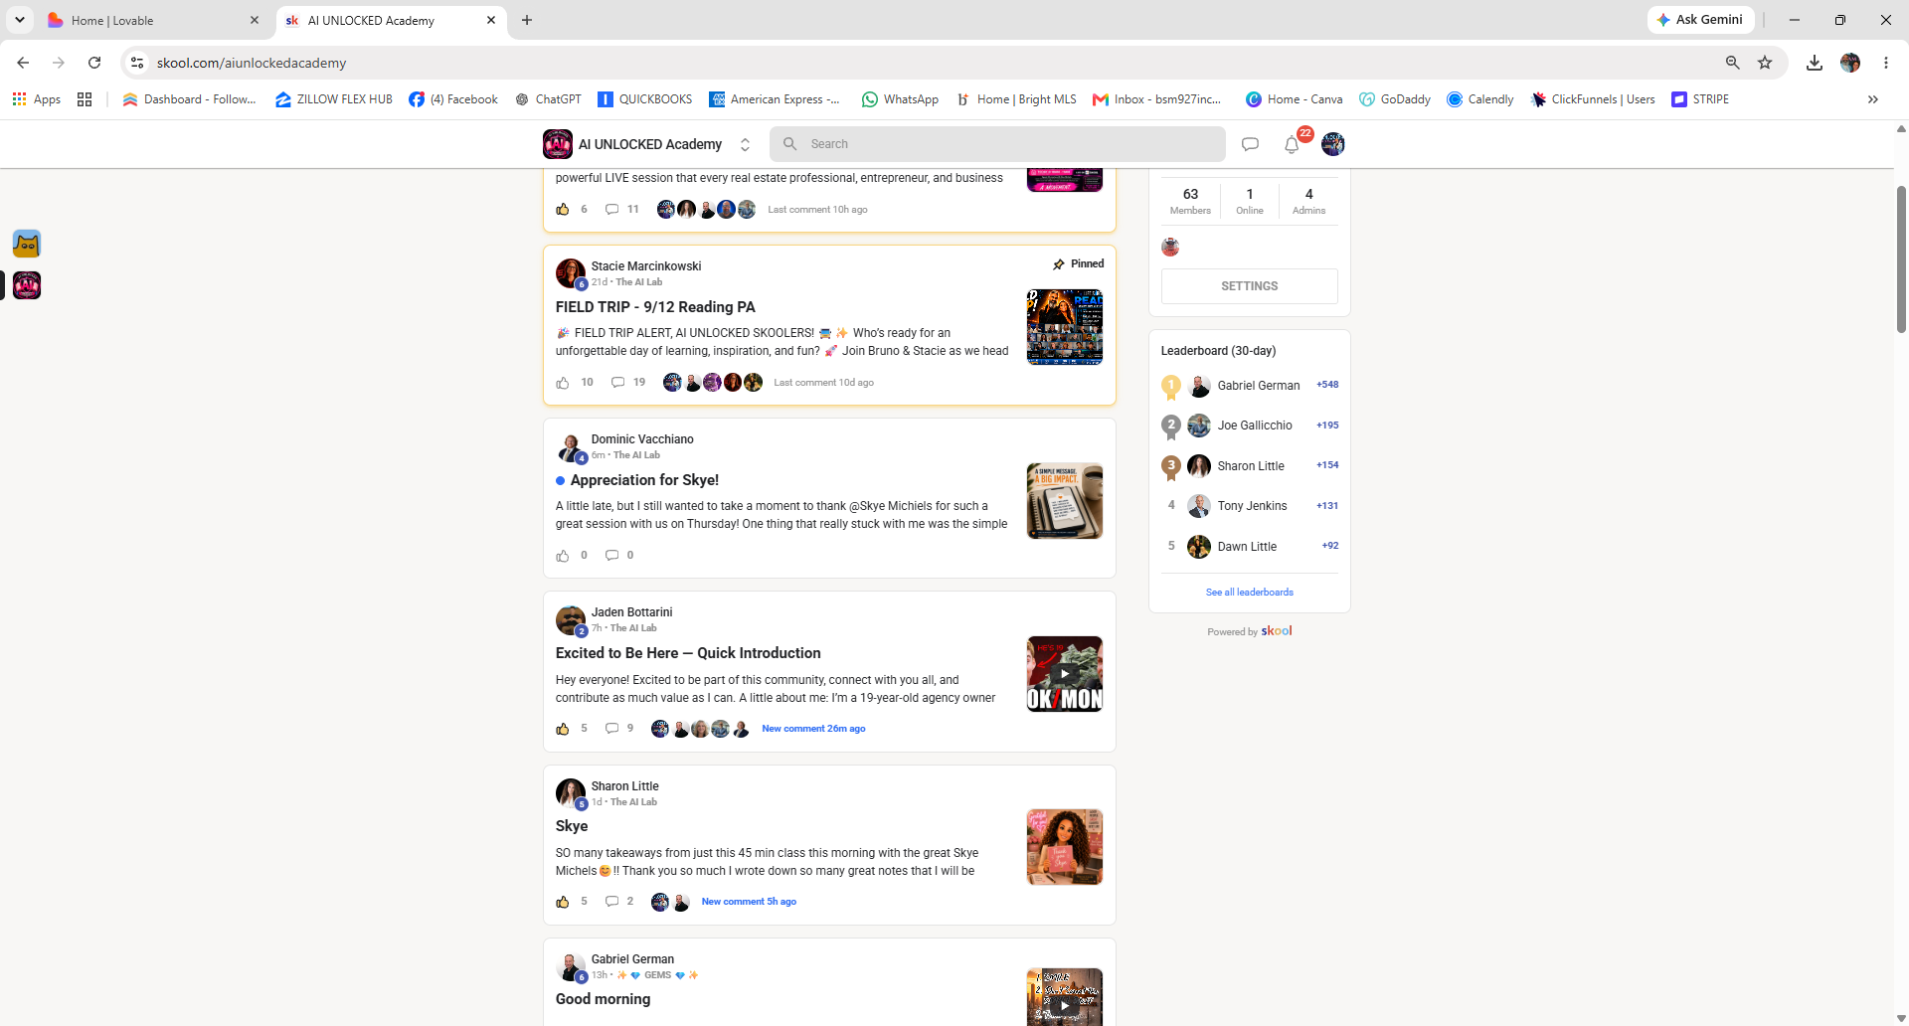Open the Appreciation for Skye! thumbnail image
This screenshot has width=1909, height=1026.
pyautogui.click(x=1065, y=501)
